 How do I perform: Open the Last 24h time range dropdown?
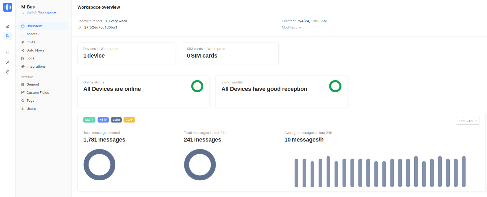click(x=467, y=121)
